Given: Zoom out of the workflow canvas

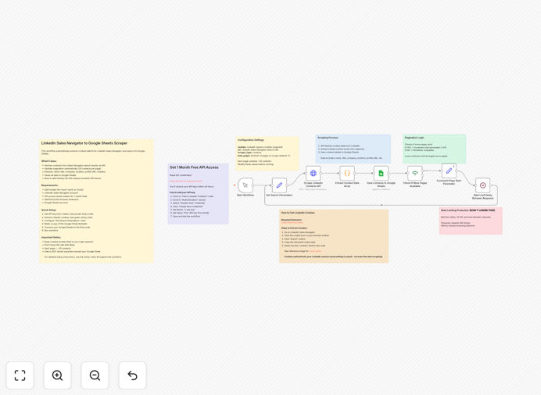Looking at the screenshot, I should [95, 375].
